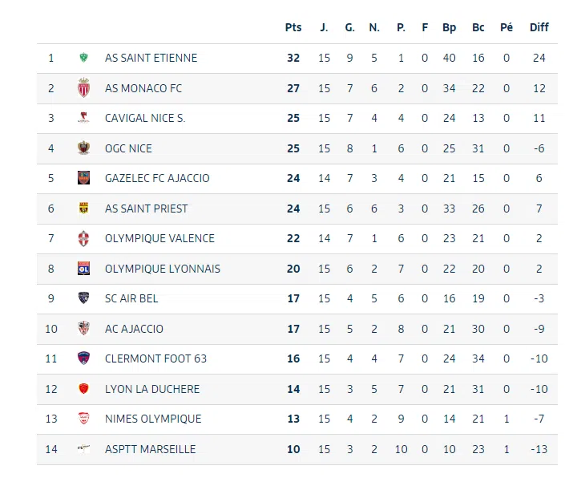Click the Lyon La Duchere logo
The width and height of the screenshot is (565, 482).
(83, 389)
